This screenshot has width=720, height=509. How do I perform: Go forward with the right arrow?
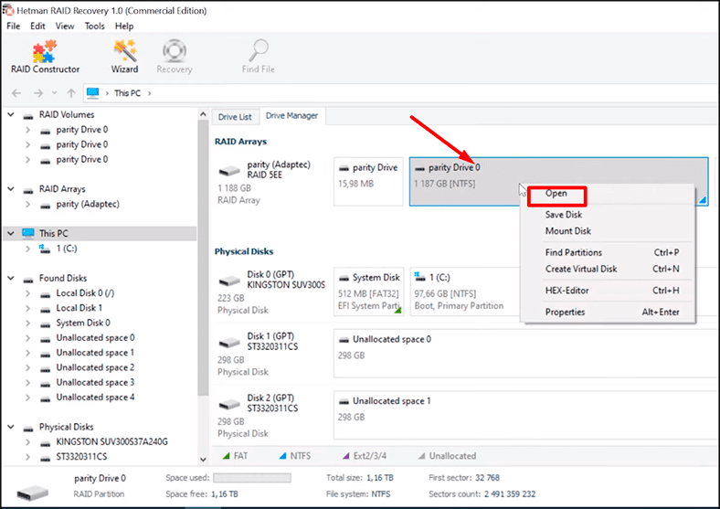tap(38, 93)
